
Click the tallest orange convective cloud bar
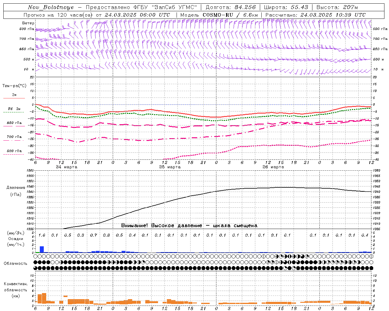[x=44, y=299]
